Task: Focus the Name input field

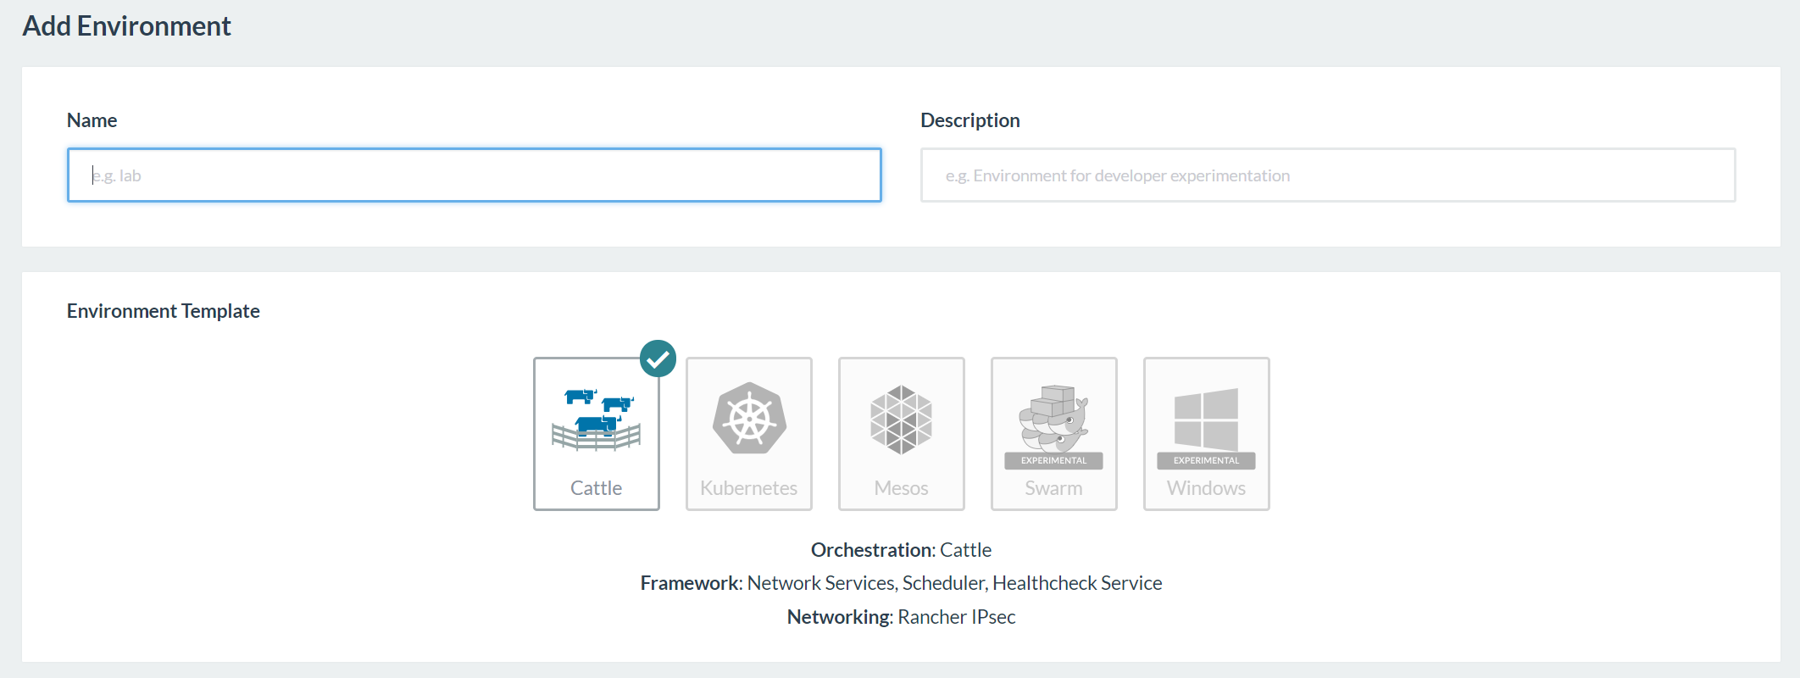Action: tap(475, 175)
